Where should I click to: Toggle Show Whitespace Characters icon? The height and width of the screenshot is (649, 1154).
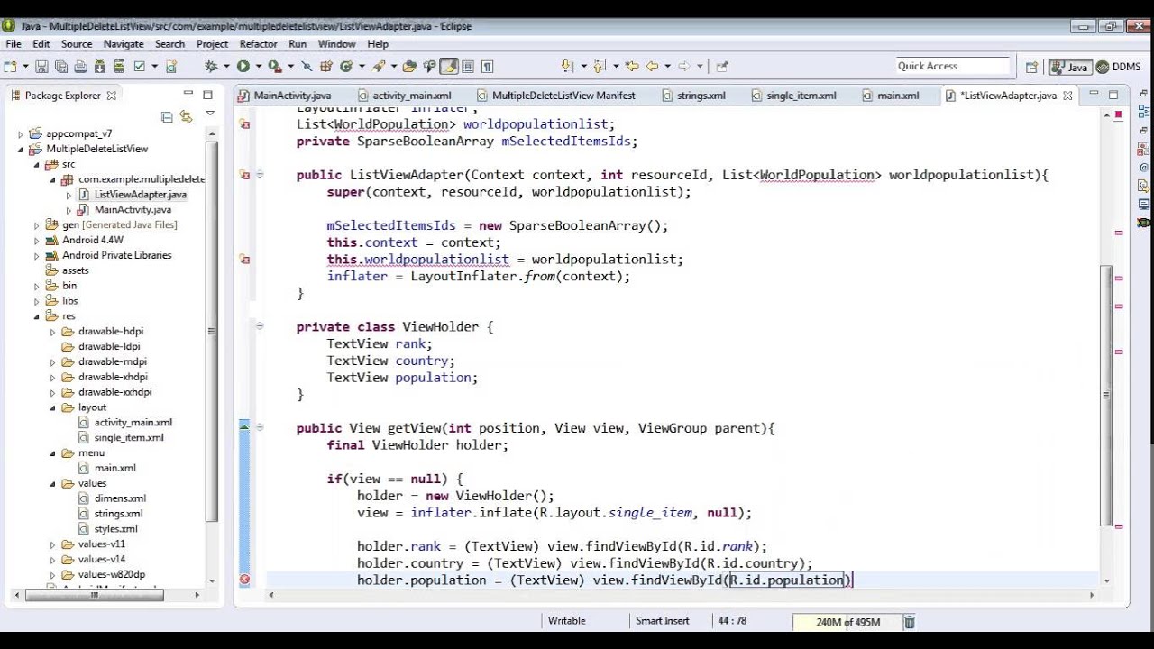(x=487, y=66)
